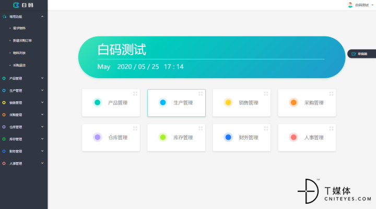Open 物料列表 in the sidebar submenu

[x=19, y=53]
